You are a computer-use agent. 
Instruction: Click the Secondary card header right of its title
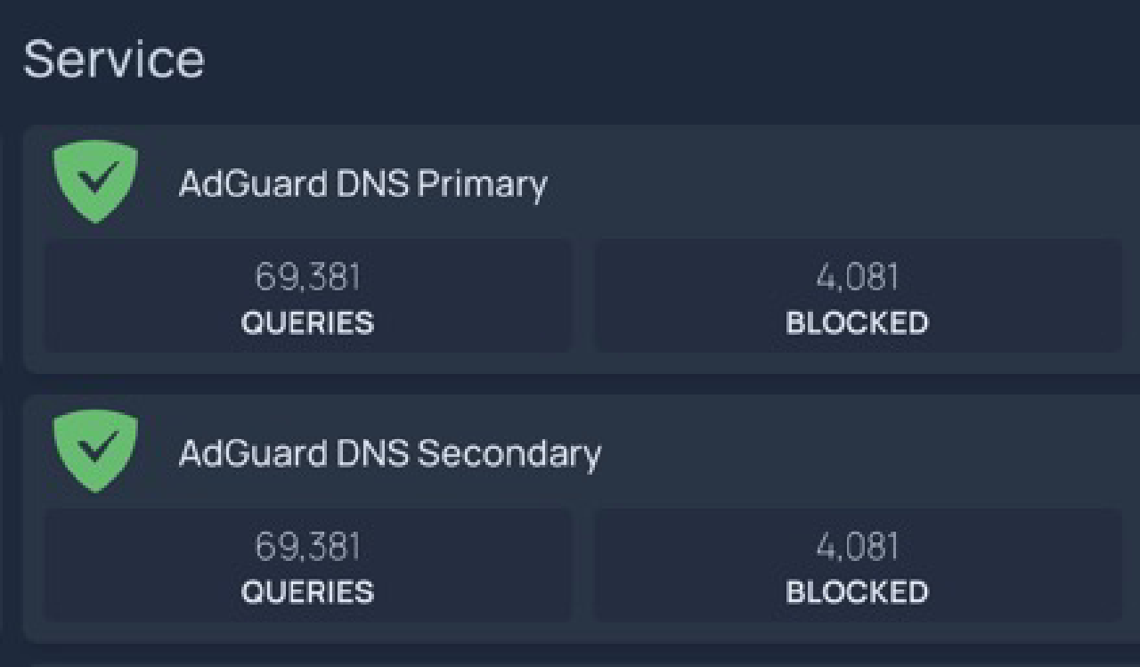(x=846, y=454)
